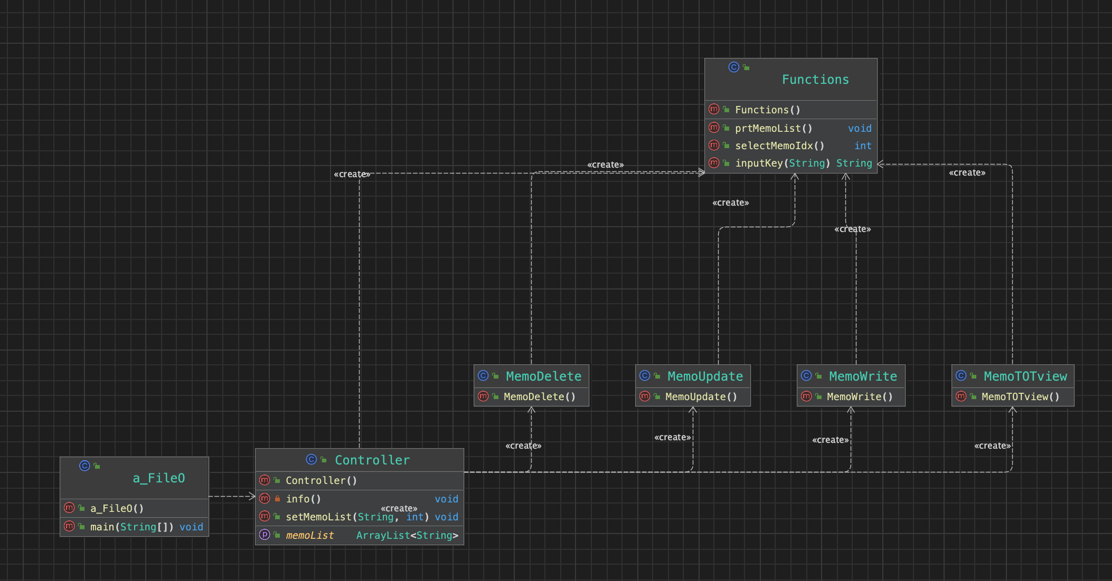Select the Controller class title
The width and height of the screenshot is (1112, 581).
[x=372, y=460]
